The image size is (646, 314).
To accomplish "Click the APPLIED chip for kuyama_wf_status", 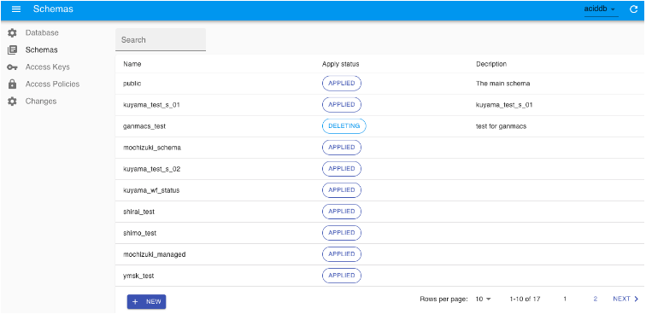I will [x=342, y=190].
